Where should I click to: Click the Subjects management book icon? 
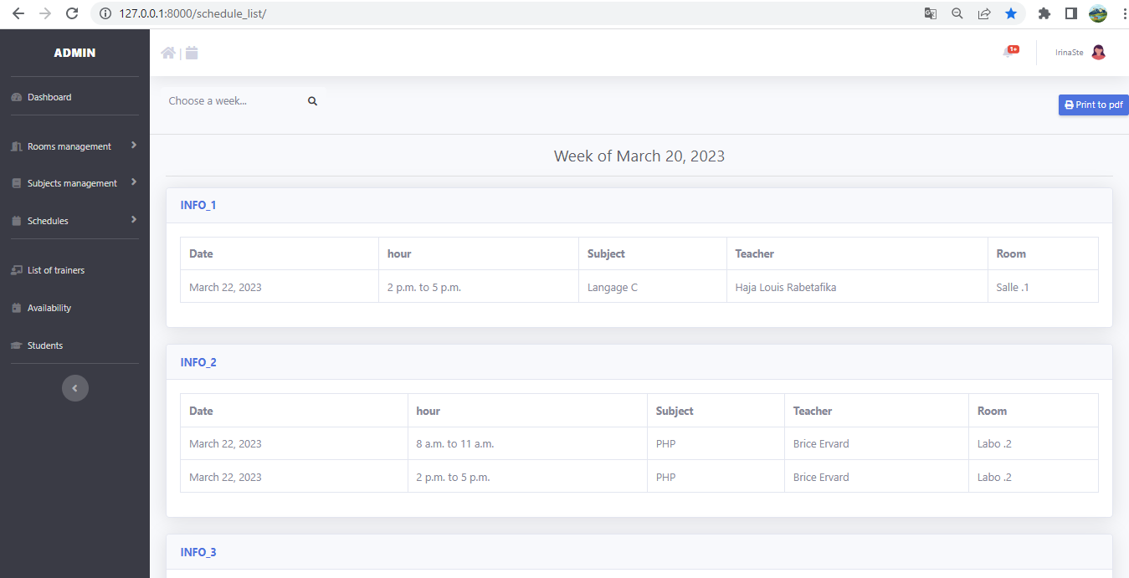[16, 183]
